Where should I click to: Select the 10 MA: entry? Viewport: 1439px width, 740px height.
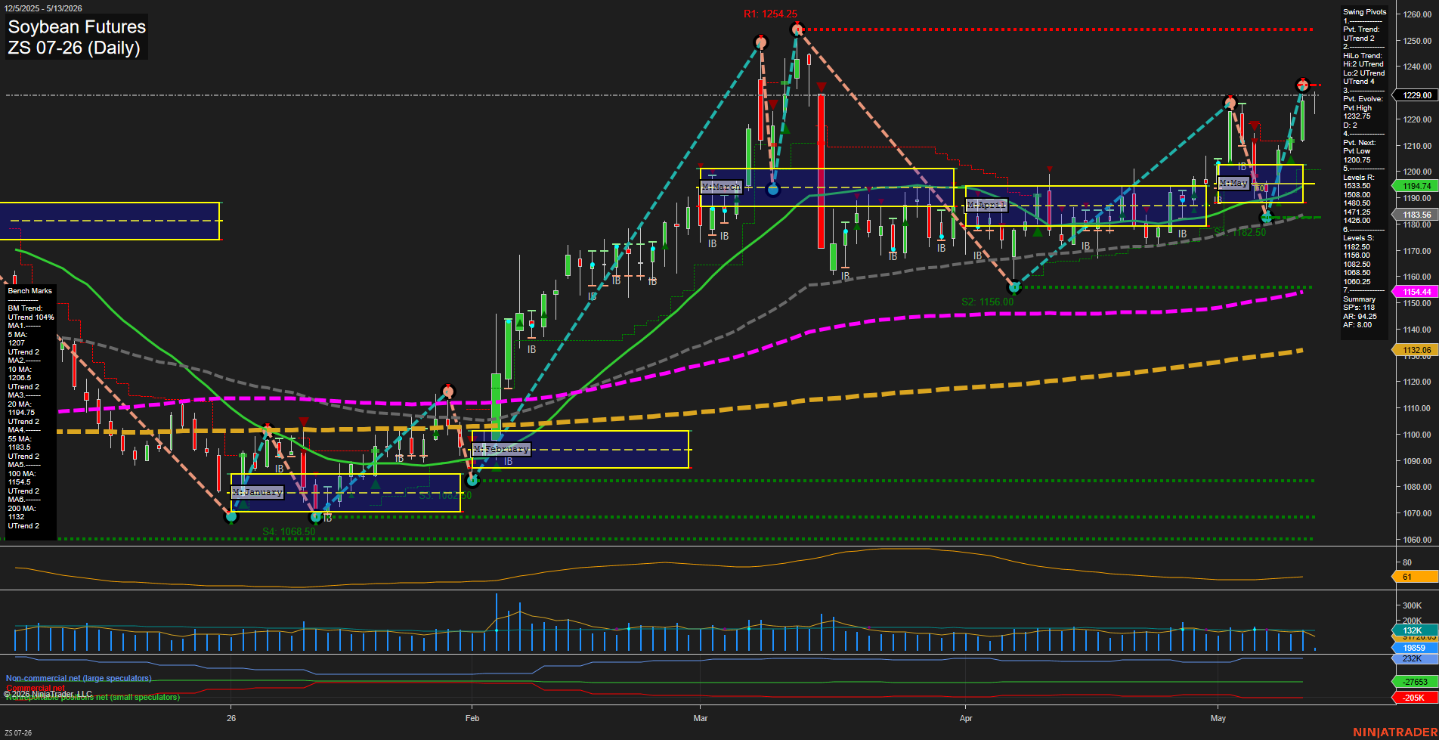click(x=20, y=370)
